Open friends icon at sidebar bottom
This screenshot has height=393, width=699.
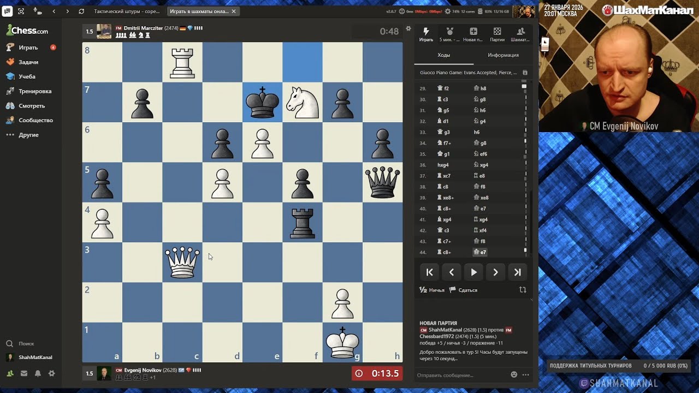point(10,373)
